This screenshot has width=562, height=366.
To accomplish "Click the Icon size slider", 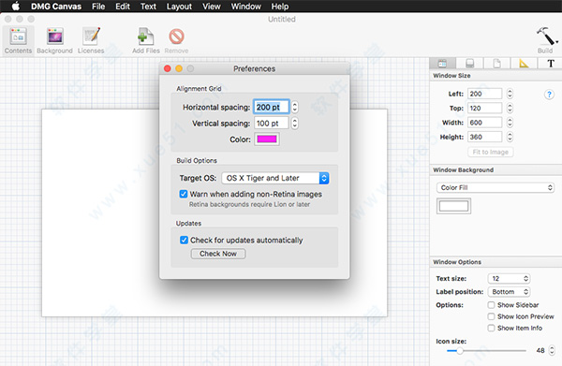I will [486, 351].
